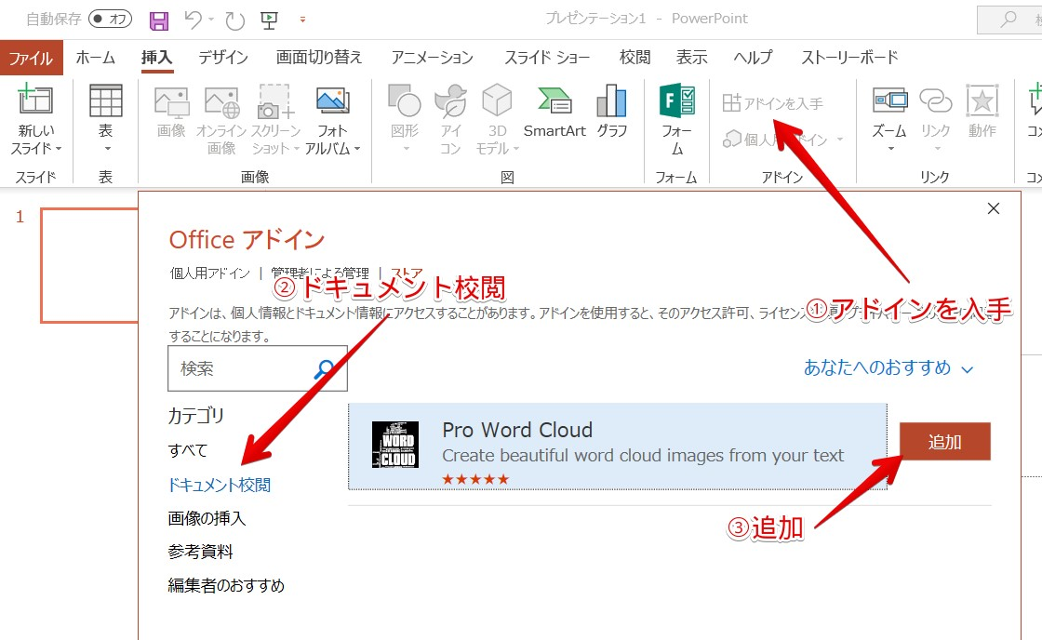Viewport: 1042px width, 640px height.
Task: Click スクリーンショット icon
Action: tap(275, 101)
